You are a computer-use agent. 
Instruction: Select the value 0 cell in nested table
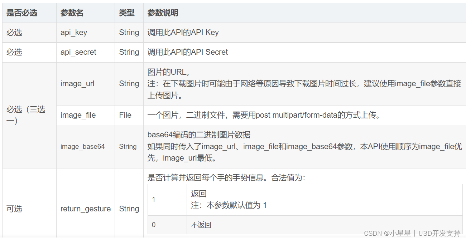[154, 225]
